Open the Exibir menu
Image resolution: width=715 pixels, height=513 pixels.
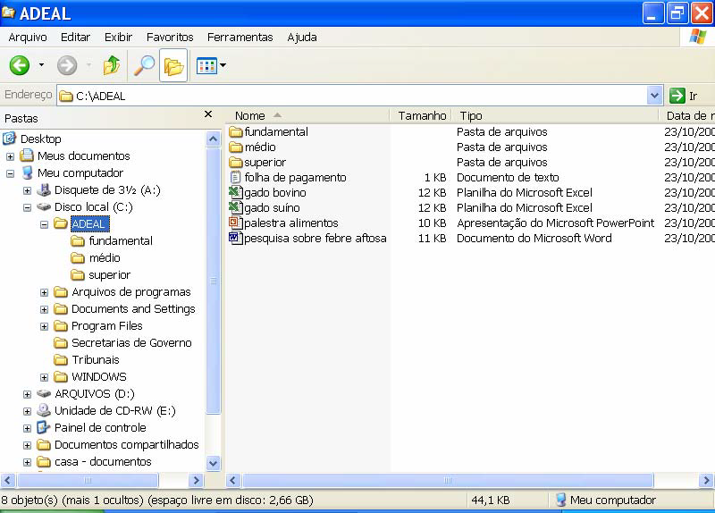(x=118, y=37)
